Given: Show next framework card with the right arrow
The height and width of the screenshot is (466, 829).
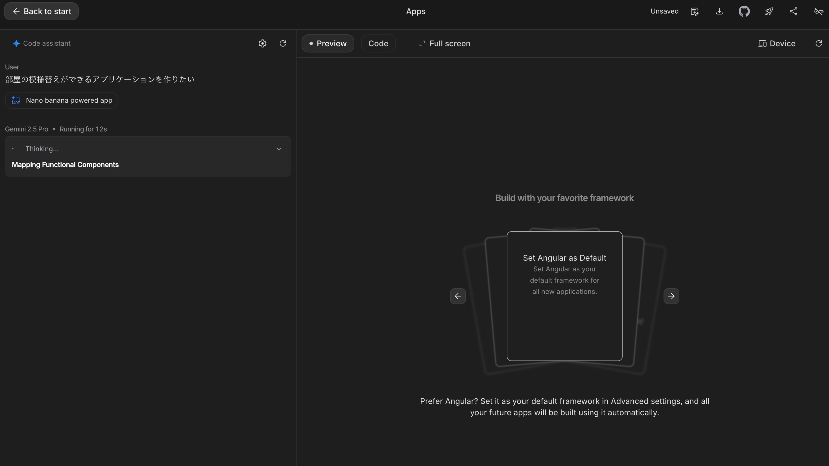Looking at the screenshot, I should pyautogui.click(x=671, y=296).
